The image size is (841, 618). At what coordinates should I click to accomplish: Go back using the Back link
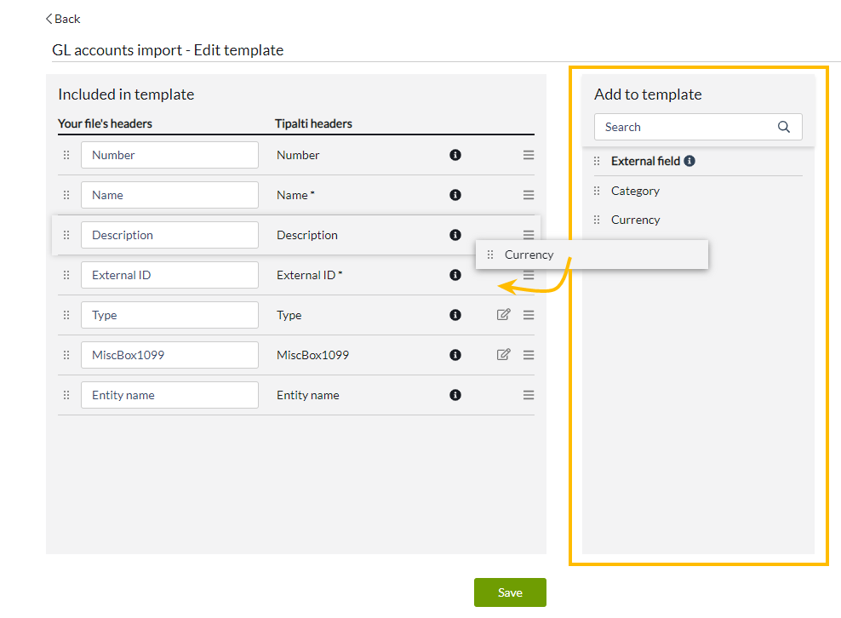click(63, 19)
